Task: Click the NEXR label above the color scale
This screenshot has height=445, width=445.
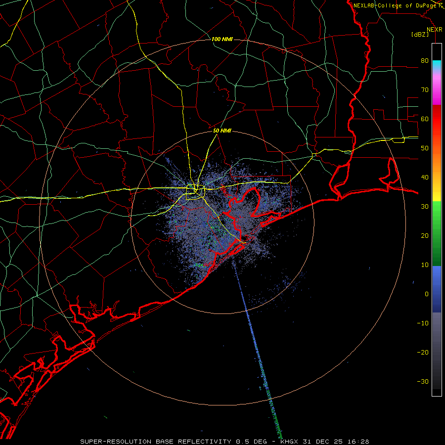Action: [x=435, y=30]
